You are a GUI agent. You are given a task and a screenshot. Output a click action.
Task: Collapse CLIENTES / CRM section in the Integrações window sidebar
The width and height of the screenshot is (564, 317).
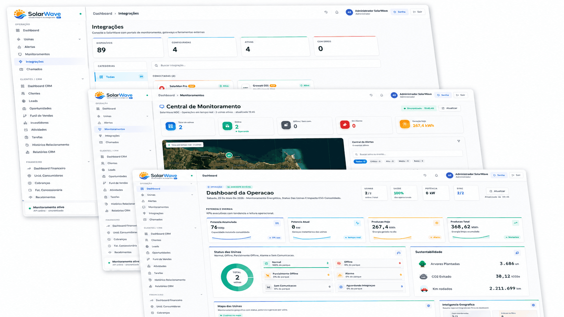pos(83,79)
